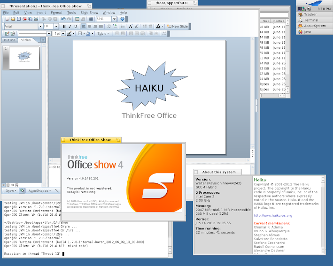Click the grid display icon beside zoom
The width and height of the screenshot is (333, 266).
[91, 19]
